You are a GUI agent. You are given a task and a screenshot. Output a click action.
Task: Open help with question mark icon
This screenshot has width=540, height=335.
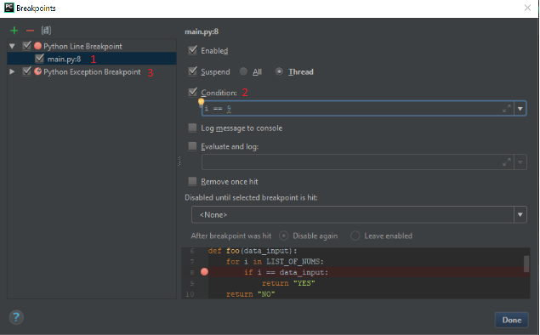pyautogui.click(x=16, y=317)
